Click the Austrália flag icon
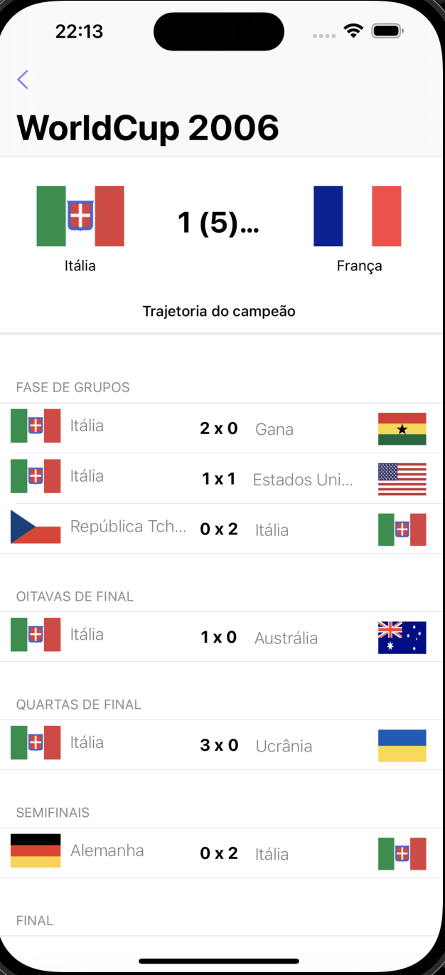 pos(402,638)
